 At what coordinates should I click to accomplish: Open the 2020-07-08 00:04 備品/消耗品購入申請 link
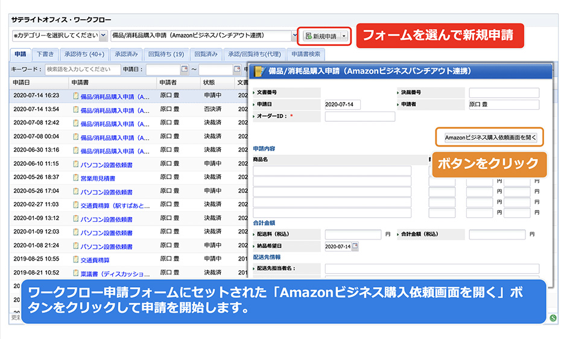115,138
